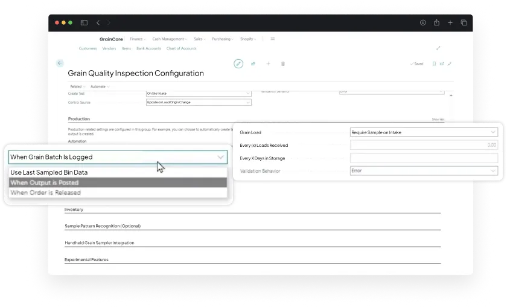
Task: Toggle the browser sidebar icon
Action: 84,22
